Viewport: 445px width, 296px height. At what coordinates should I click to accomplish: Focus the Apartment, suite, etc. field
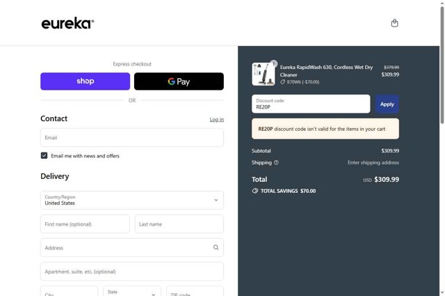(x=132, y=272)
